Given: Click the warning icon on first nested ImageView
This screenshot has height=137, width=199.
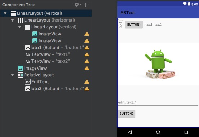Looking at the screenshot, I should (x=87, y=34).
